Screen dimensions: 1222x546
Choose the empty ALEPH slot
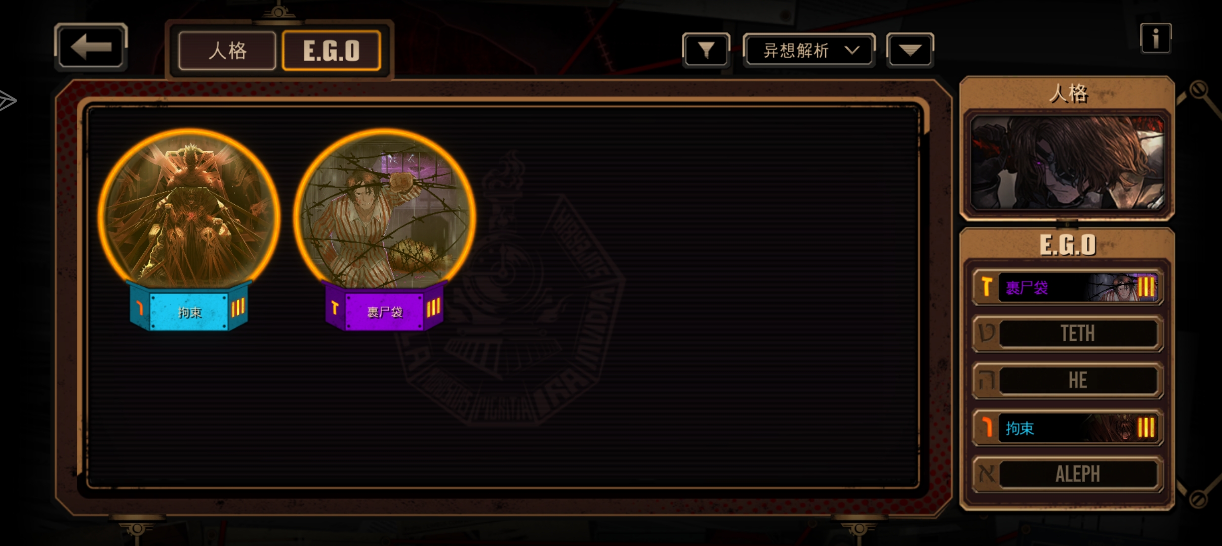(1068, 474)
